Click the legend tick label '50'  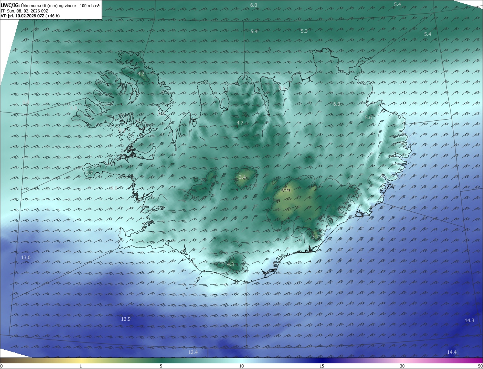[x=480, y=366]
